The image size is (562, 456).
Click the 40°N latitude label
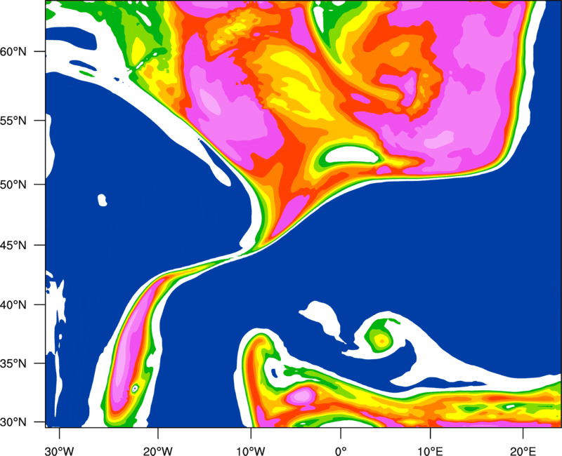(x=13, y=305)
